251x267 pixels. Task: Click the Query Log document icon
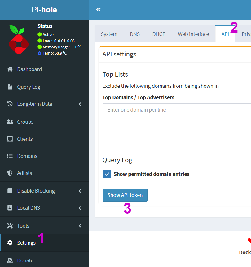click(10, 87)
